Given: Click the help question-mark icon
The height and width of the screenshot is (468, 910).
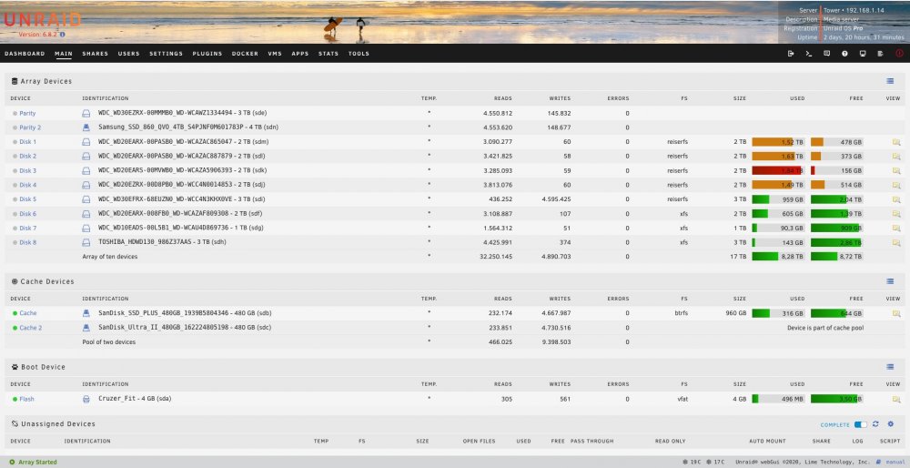Looking at the screenshot, I should 844,54.
